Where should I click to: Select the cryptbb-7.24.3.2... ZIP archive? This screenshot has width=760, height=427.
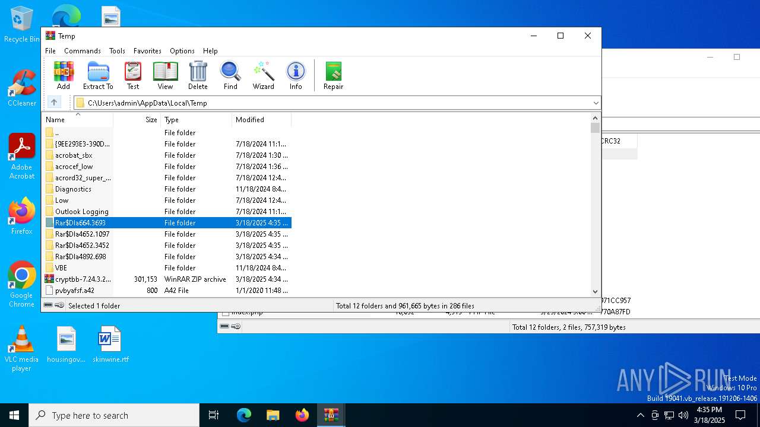(167, 279)
